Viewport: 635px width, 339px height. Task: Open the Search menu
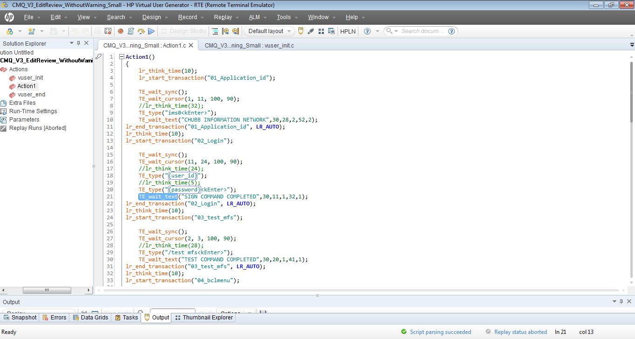[x=116, y=17]
